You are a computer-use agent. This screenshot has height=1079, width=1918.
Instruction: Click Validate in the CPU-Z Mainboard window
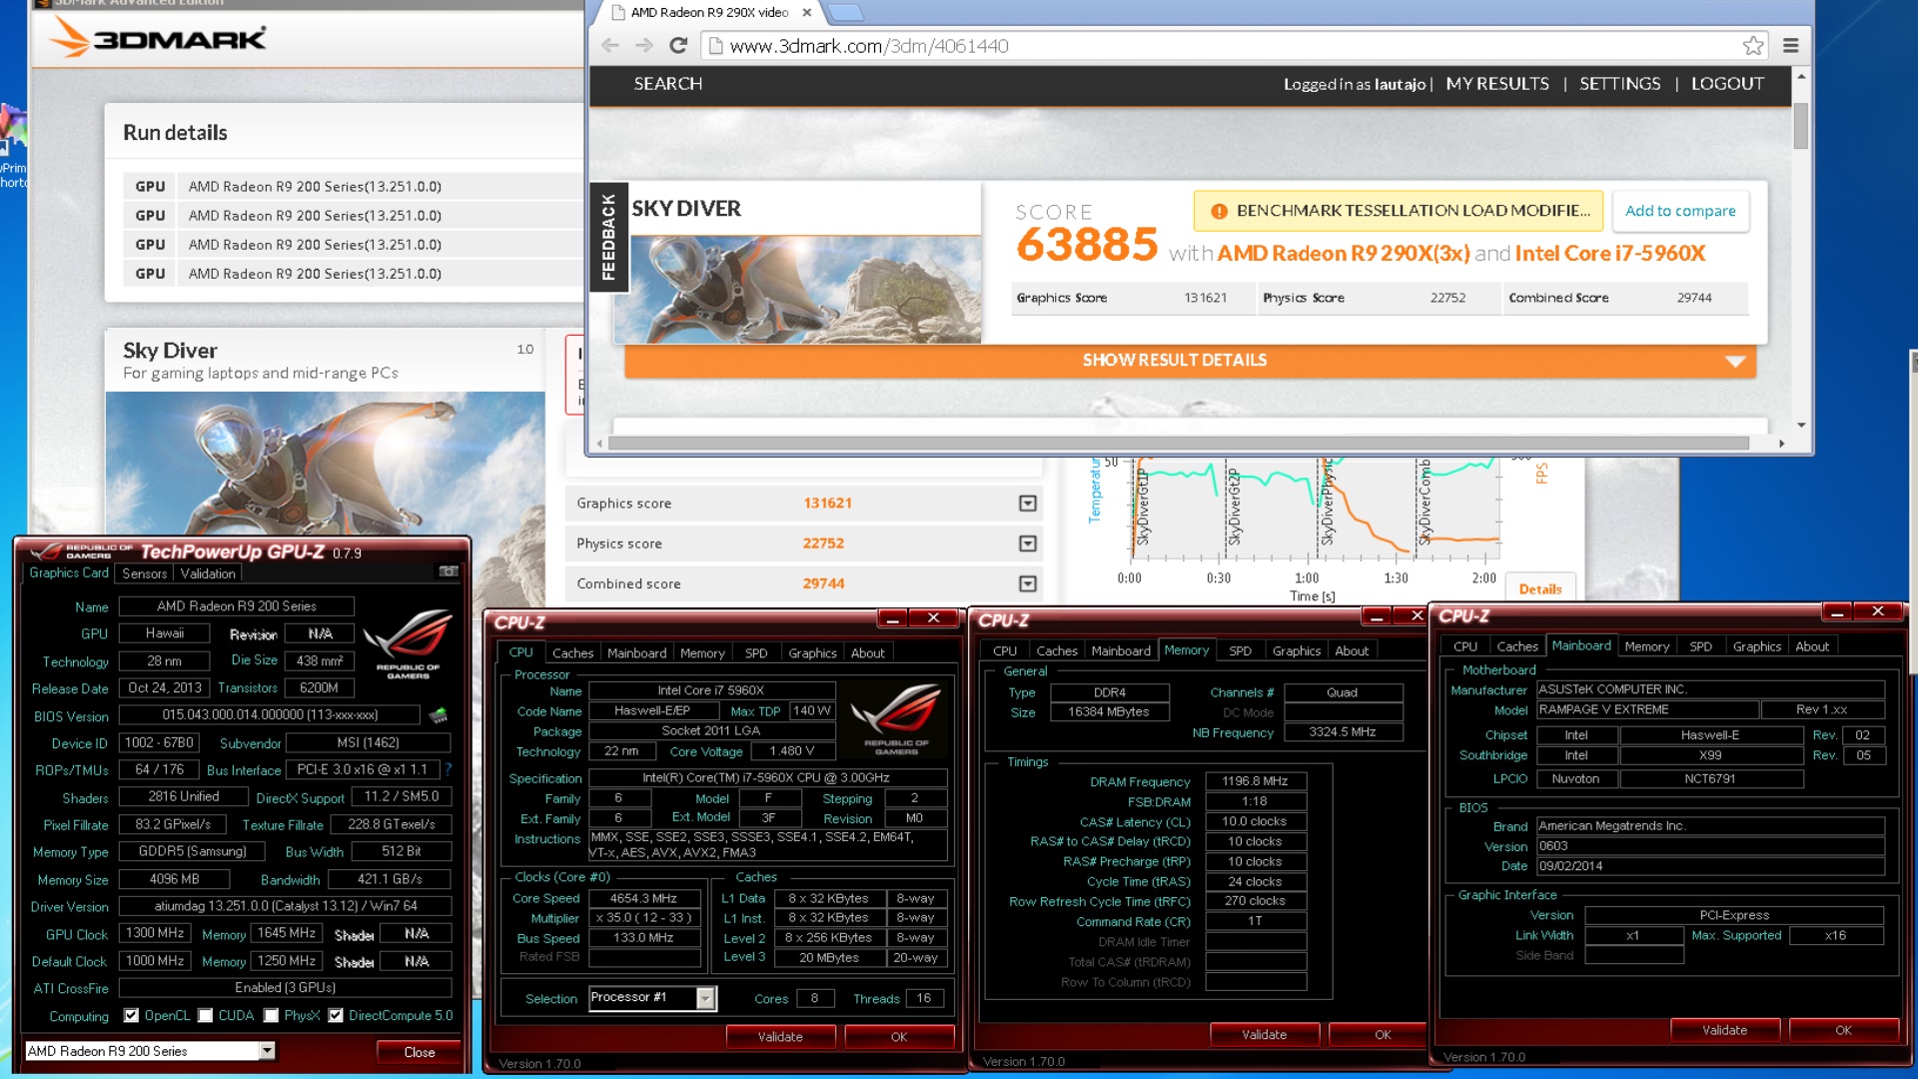click(1724, 1030)
